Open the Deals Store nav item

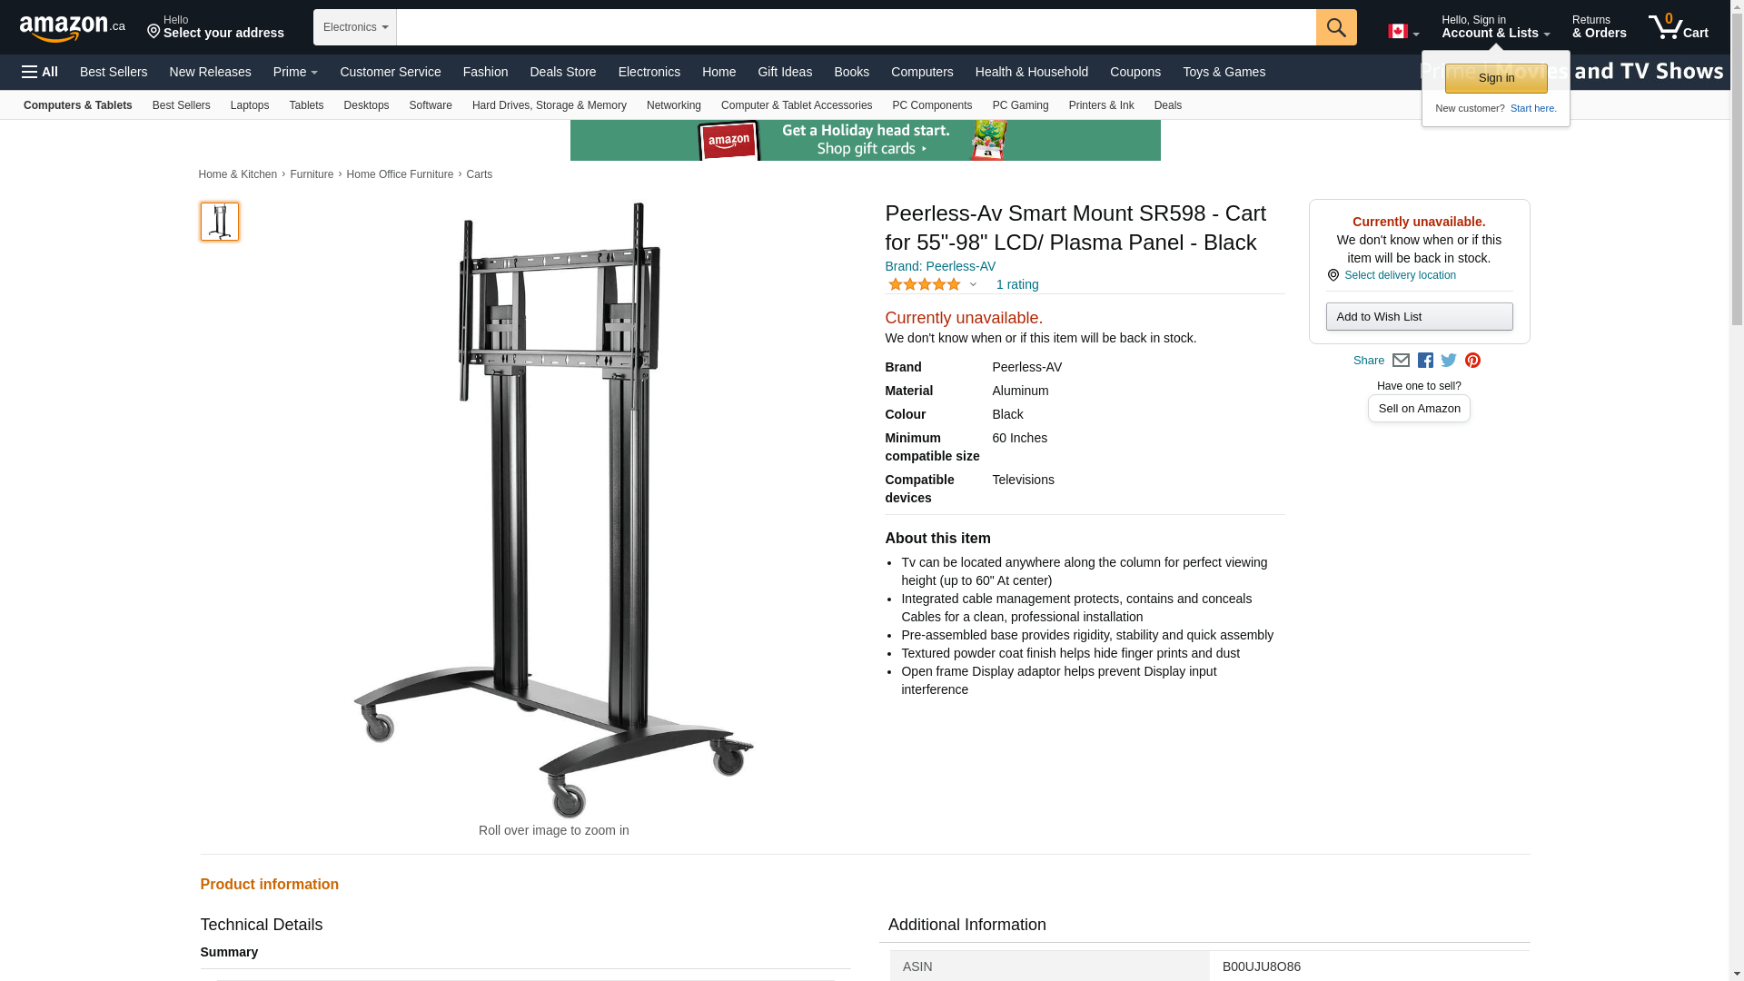tap(563, 72)
